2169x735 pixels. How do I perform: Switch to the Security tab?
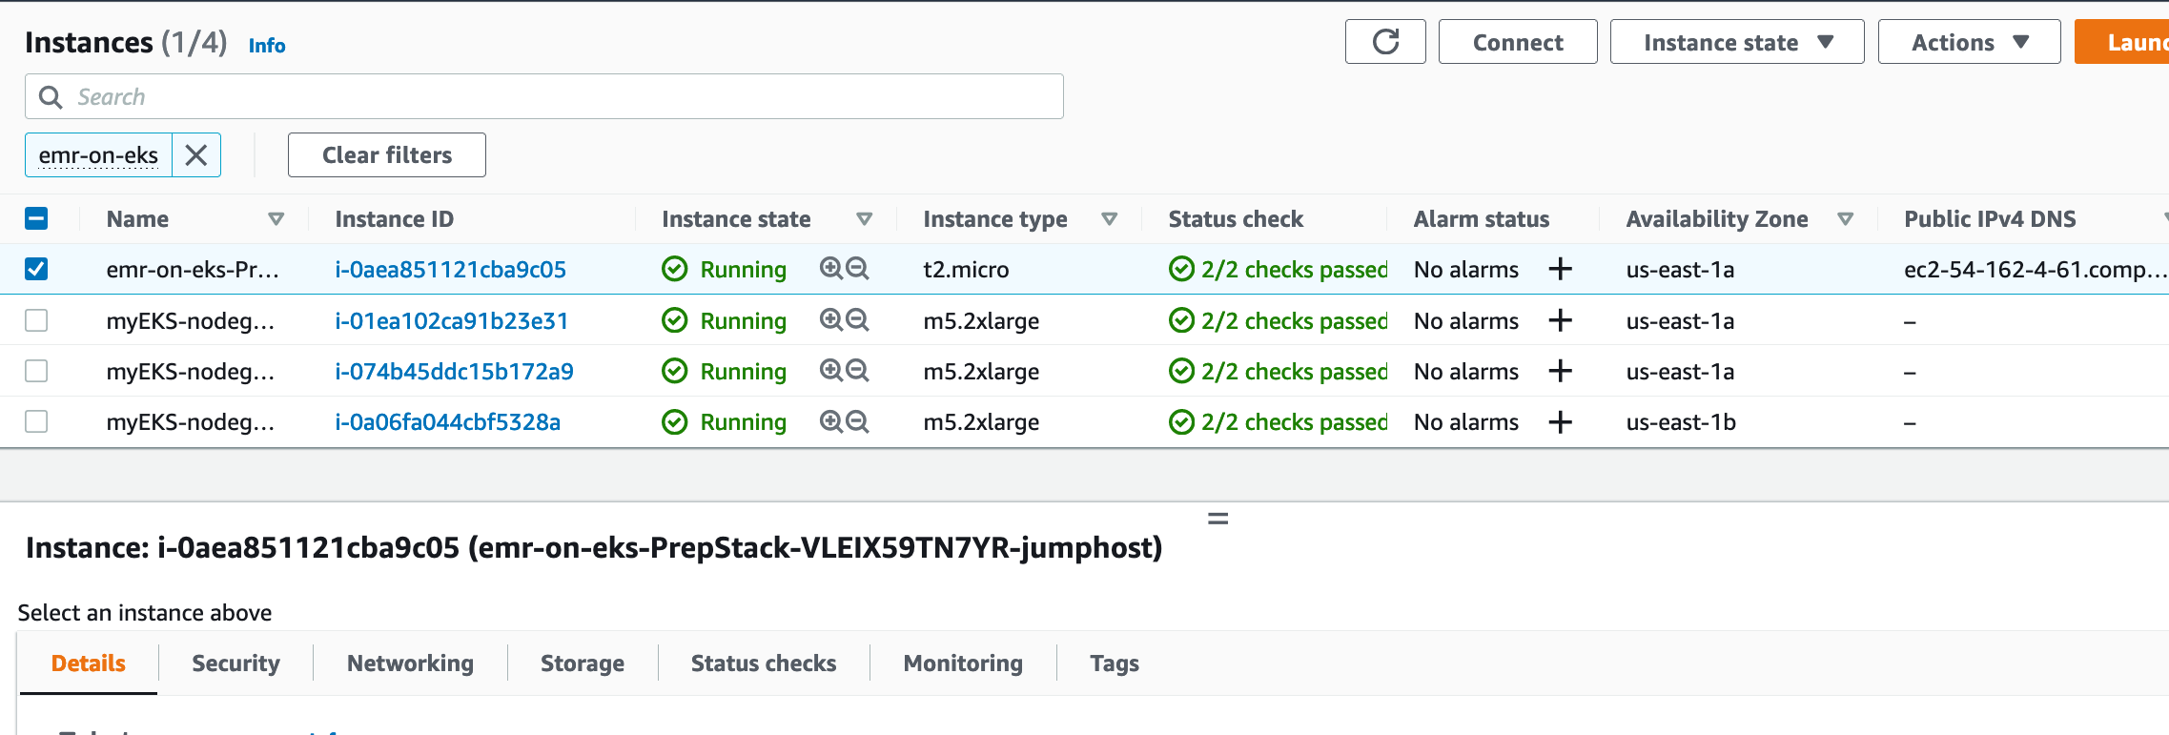(x=235, y=664)
